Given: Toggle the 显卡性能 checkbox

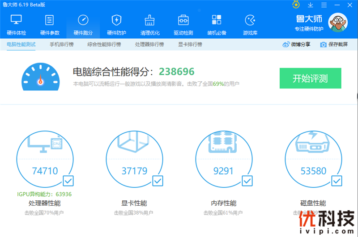Looking at the screenshot, I should point(158,181).
